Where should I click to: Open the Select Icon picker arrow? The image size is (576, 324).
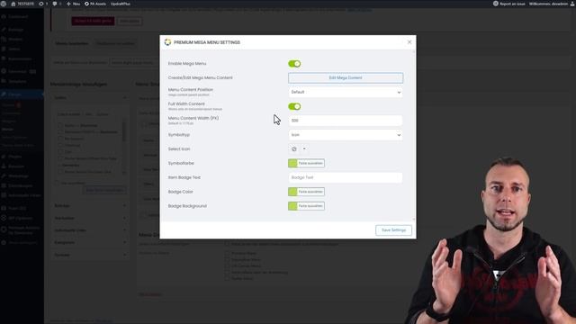tap(304, 149)
